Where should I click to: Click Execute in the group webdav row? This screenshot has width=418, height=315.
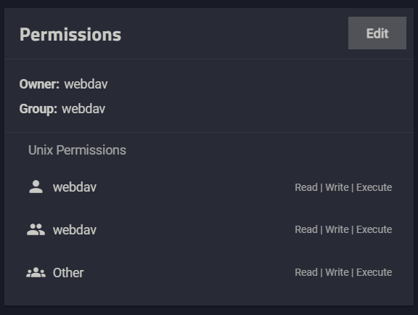pos(374,229)
